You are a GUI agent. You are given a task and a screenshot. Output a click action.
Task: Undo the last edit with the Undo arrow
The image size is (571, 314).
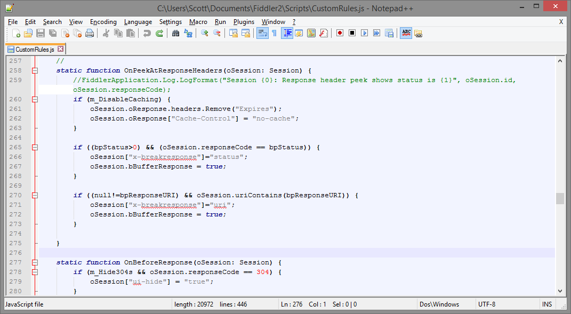(x=147, y=34)
